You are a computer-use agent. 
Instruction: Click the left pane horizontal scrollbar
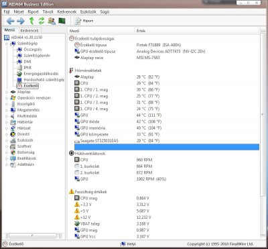33,236
